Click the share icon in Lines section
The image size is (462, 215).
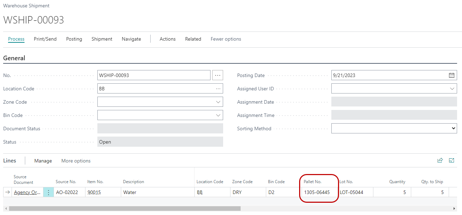[x=440, y=160]
